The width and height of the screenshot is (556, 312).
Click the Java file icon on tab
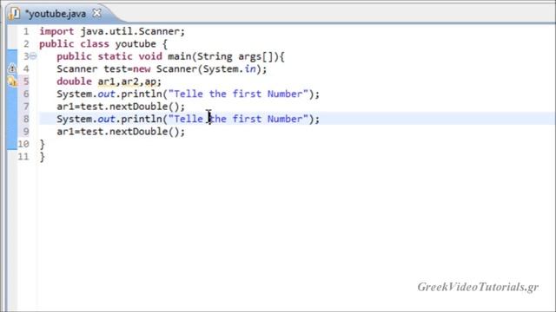tap(15, 14)
